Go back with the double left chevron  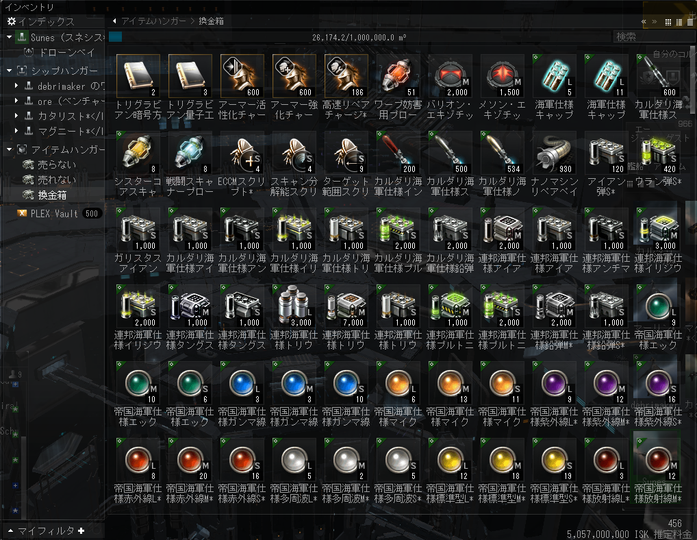pos(644,22)
